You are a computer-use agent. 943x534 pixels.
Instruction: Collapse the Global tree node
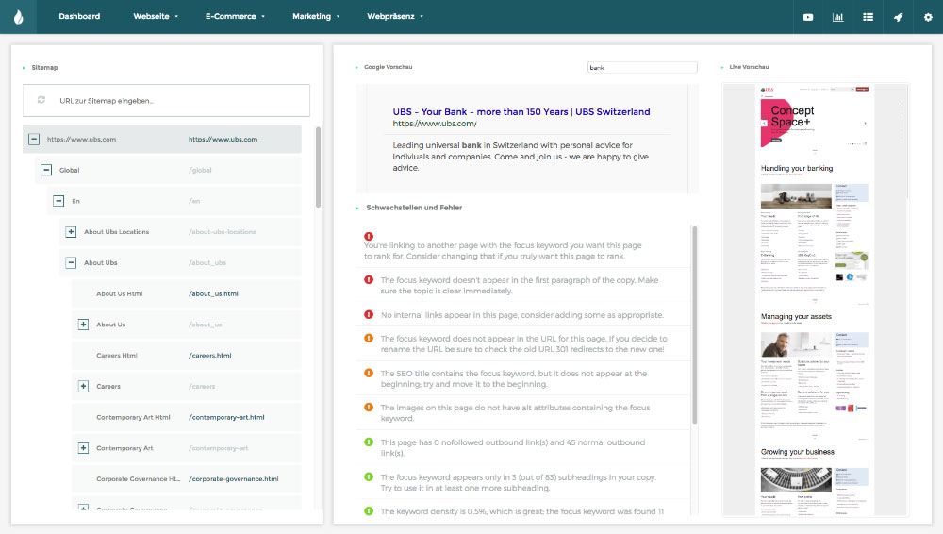point(46,171)
